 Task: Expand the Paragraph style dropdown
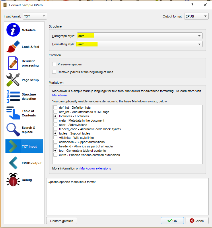[140, 36]
